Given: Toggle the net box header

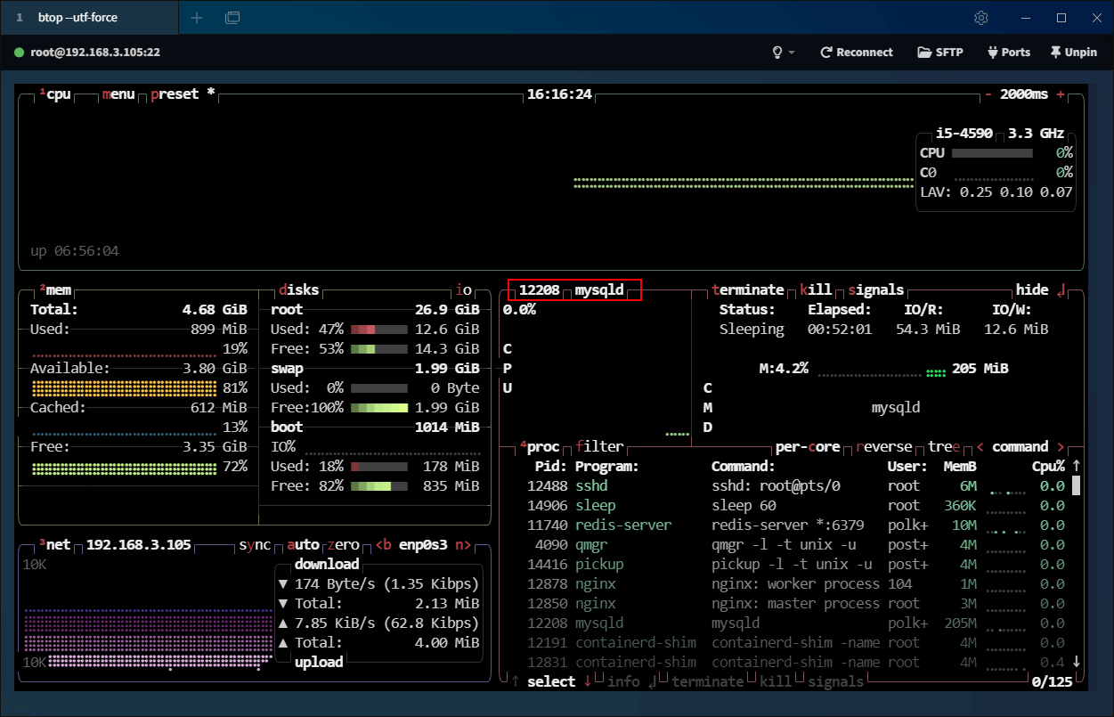Looking at the screenshot, I should click(x=55, y=545).
